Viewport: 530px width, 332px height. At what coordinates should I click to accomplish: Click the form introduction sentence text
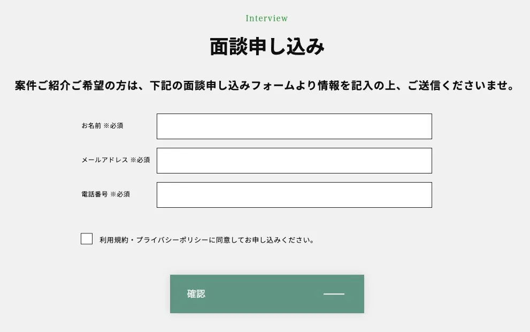pos(265,85)
